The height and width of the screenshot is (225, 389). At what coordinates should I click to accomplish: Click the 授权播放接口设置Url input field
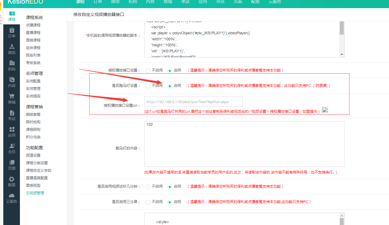tap(193, 102)
